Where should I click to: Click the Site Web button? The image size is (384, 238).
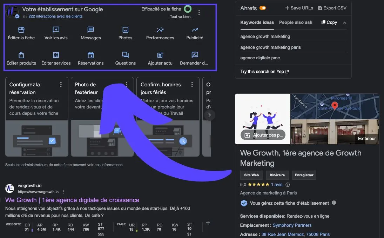tap(251, 175)
